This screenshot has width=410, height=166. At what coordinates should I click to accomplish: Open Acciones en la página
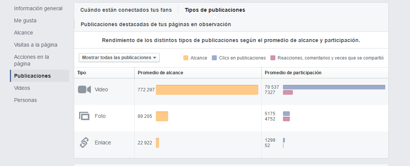(x=32, y=60)
